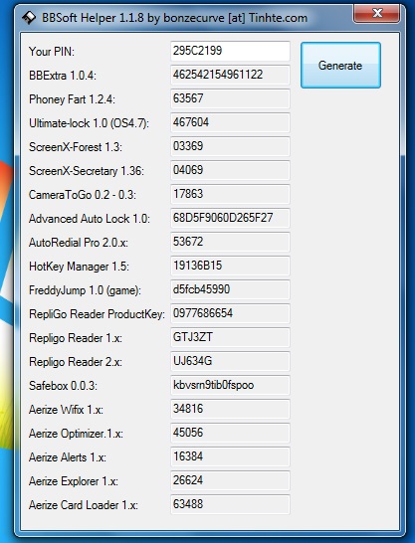Click the ScreenX-Secretary 1.36 code field

tap(230, 170)
